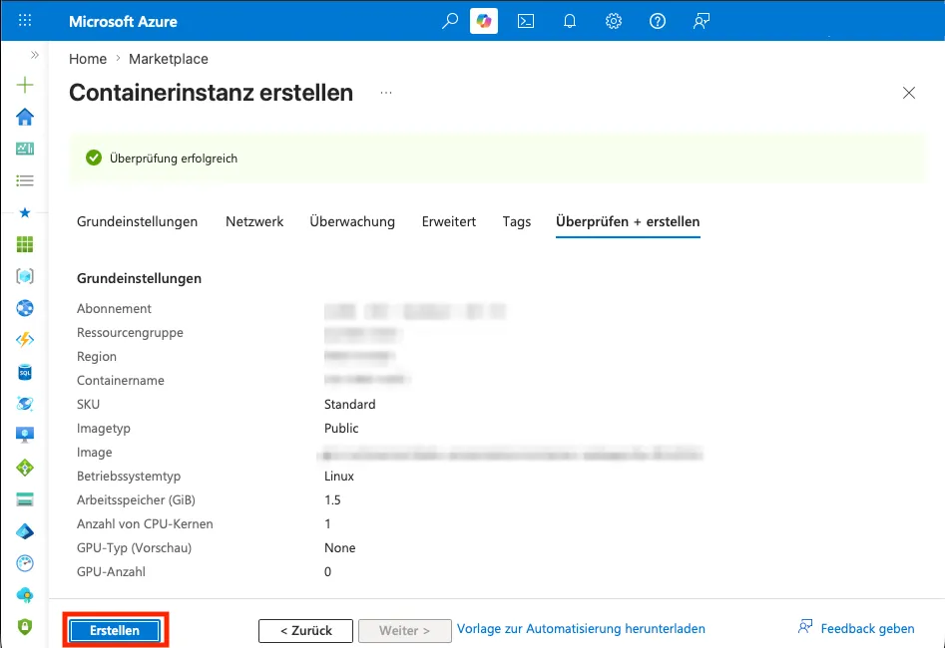The width and height of the screenshot is (945, 648).
Task: Open the notifications bell
Action: [570, 21]
